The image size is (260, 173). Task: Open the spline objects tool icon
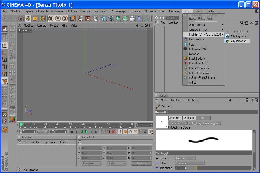pos(111,19)
